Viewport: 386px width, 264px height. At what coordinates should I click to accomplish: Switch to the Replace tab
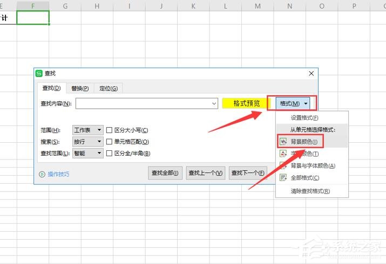click(79, 88)
